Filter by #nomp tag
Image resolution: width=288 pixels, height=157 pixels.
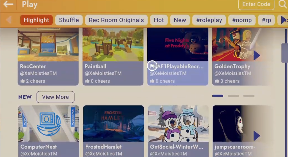coord(242,20)
